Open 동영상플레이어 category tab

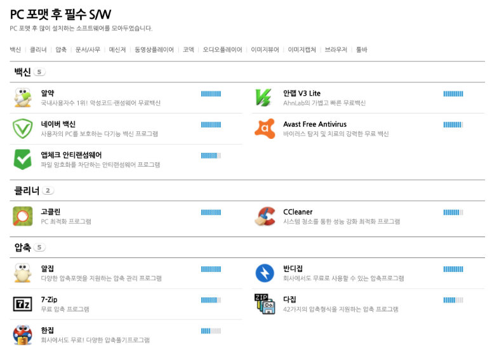(x=154, y=49)
